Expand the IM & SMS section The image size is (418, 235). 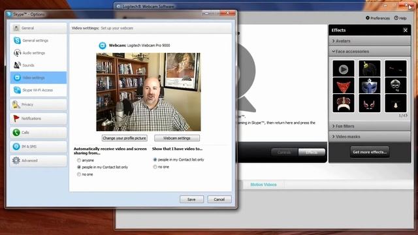coord(39,146)
